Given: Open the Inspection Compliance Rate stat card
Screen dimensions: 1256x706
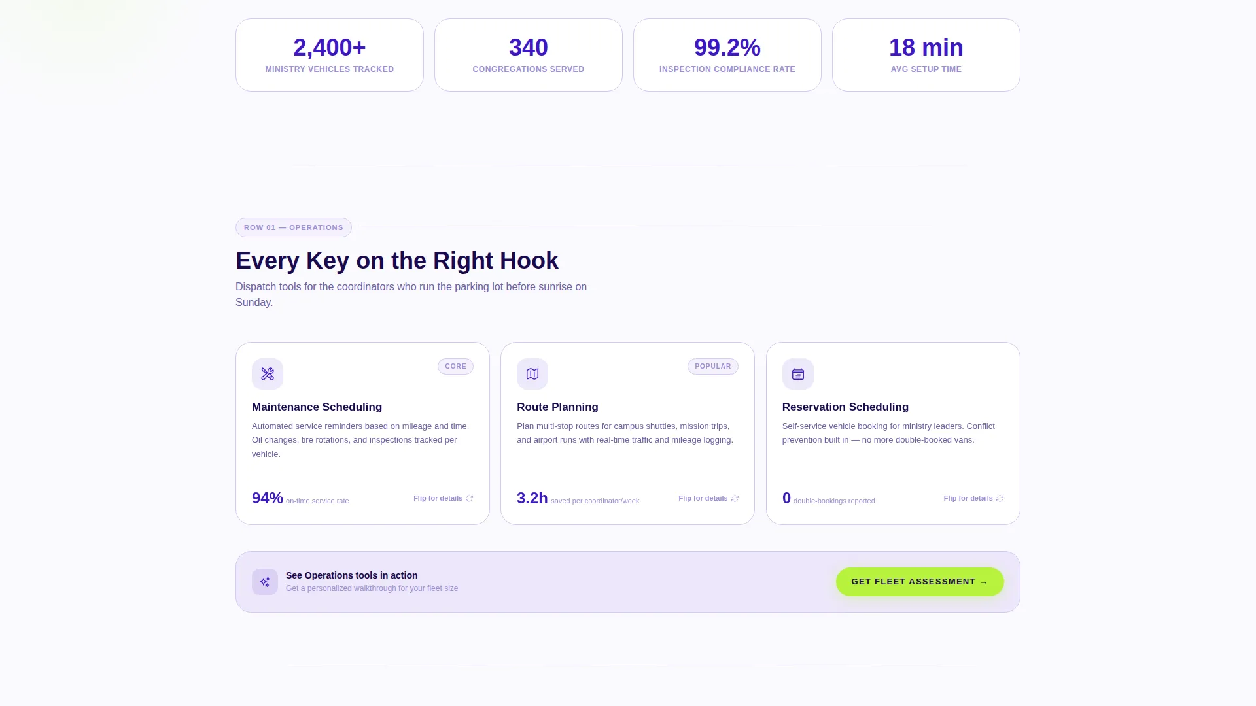Looking at the screenshot, I should coord(727,55).
